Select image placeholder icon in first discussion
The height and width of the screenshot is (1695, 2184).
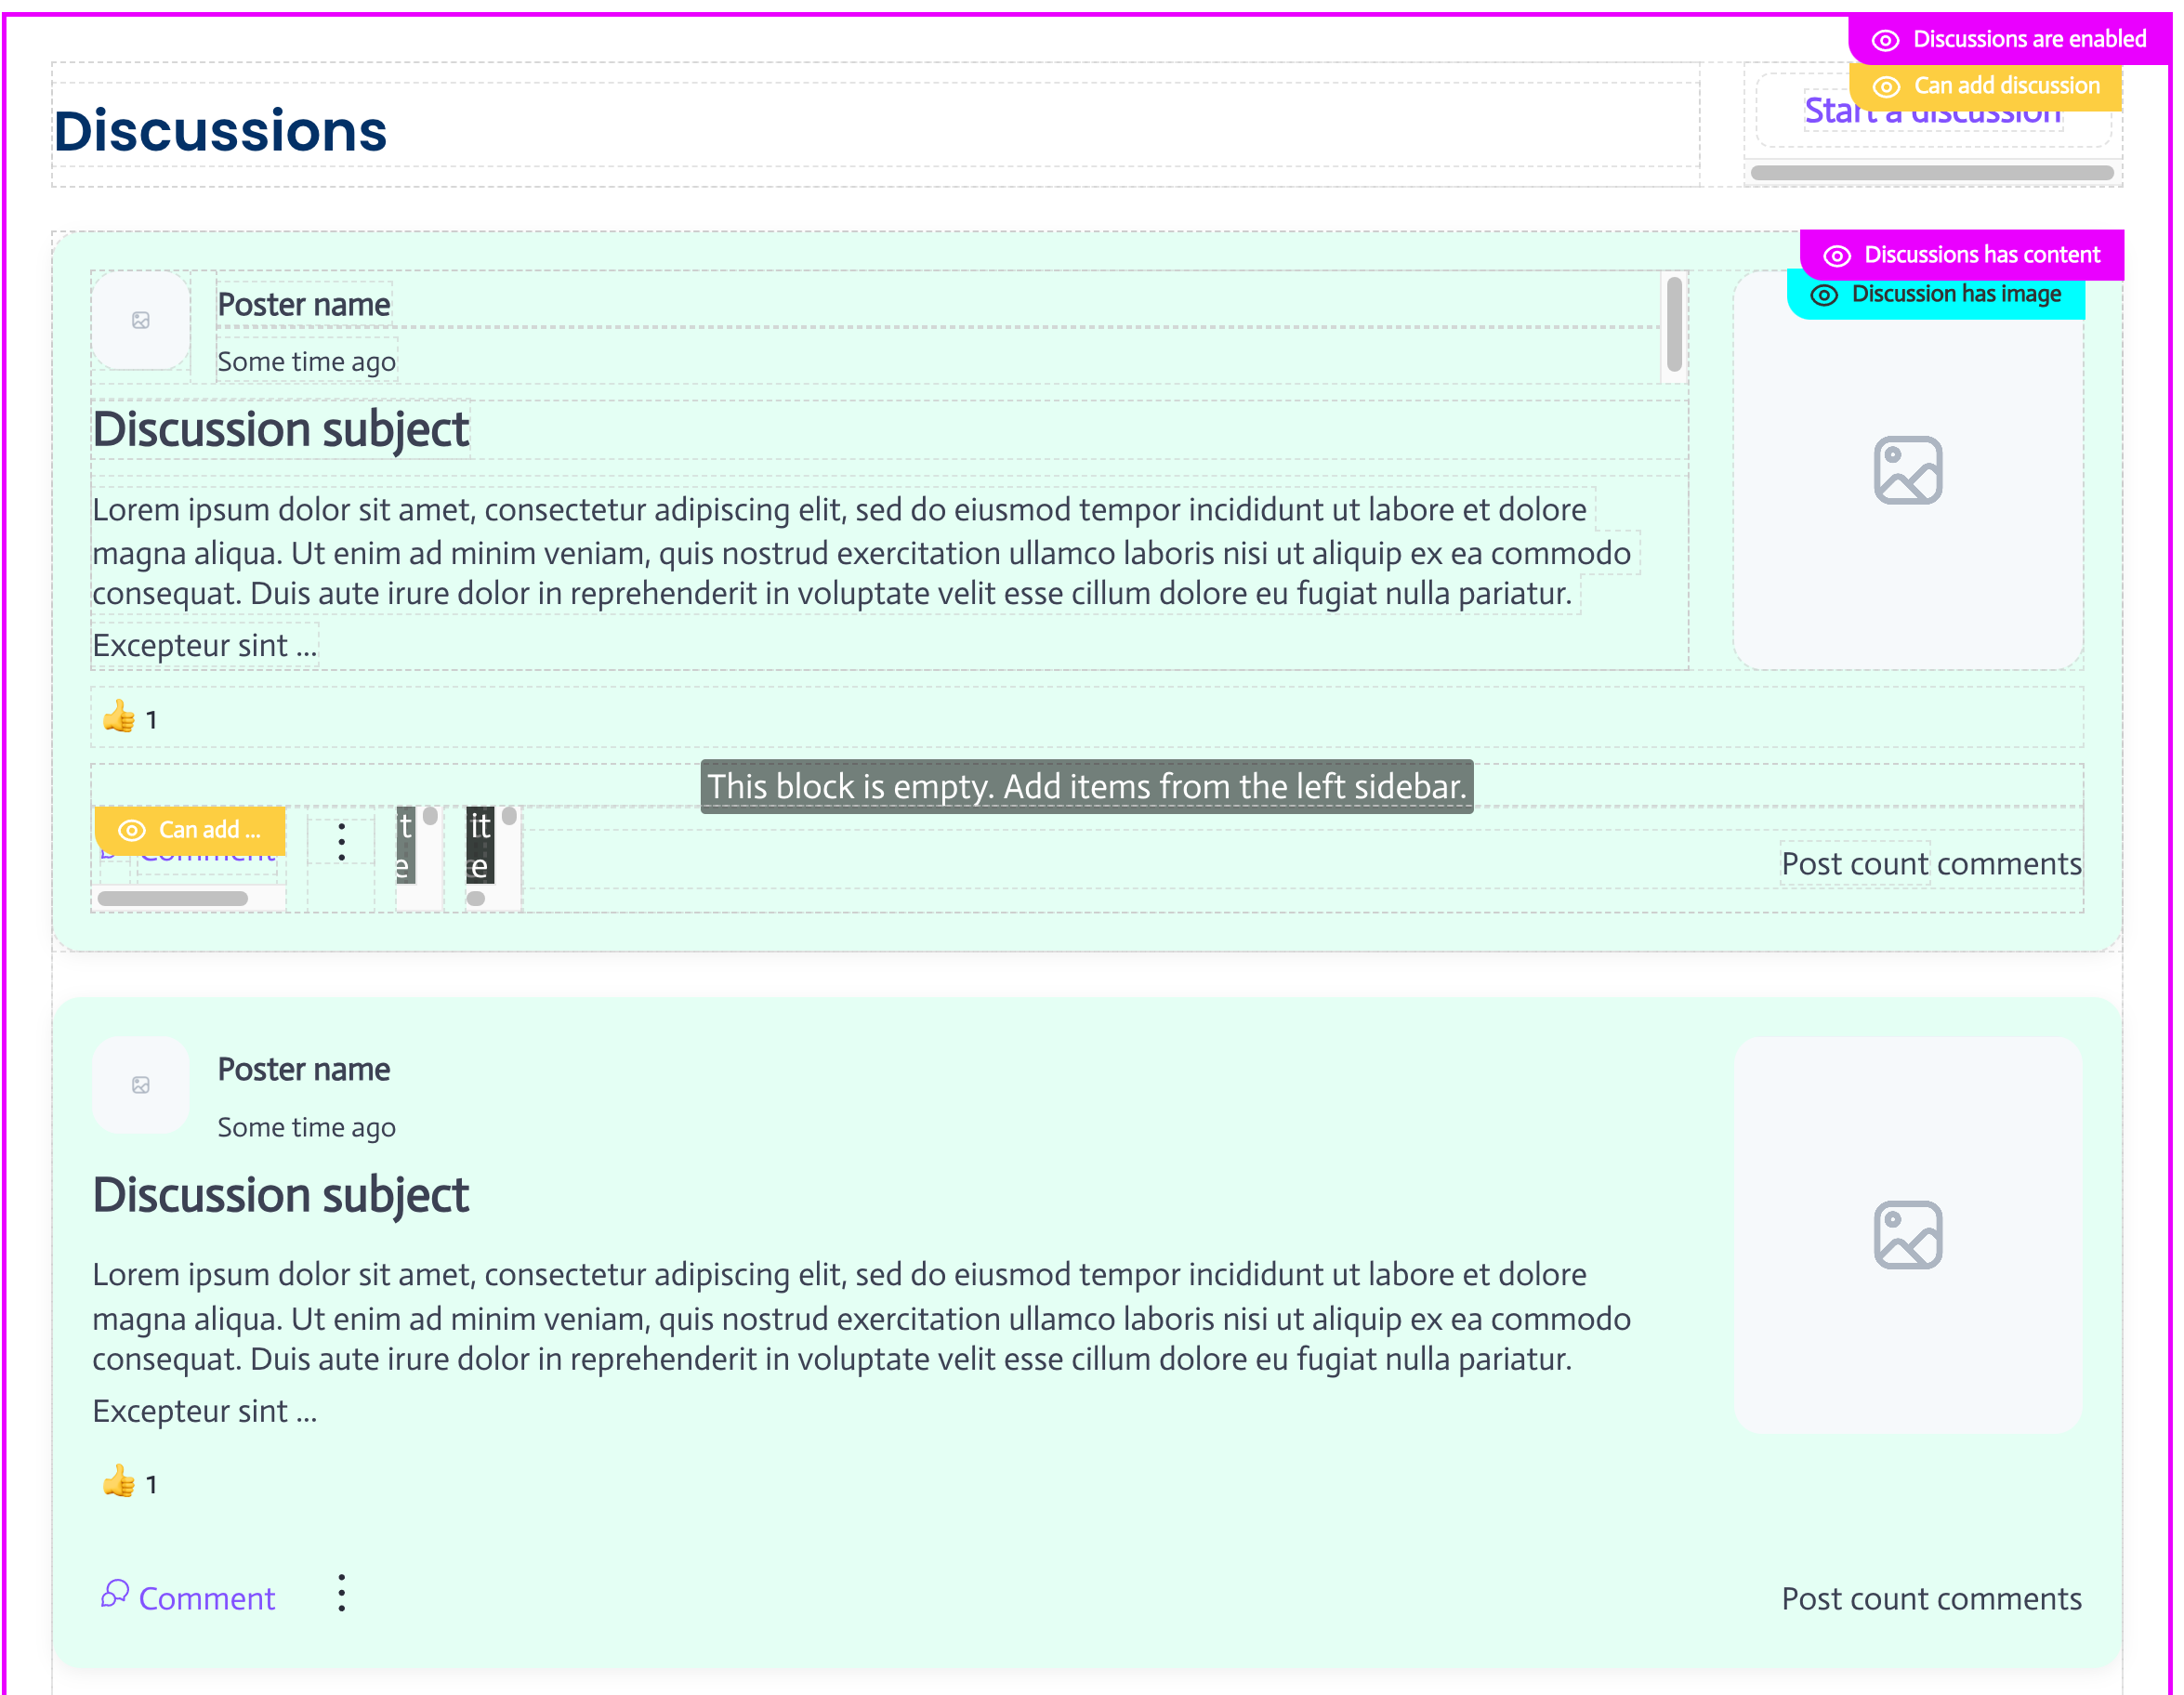click(x=1907, y=470)
